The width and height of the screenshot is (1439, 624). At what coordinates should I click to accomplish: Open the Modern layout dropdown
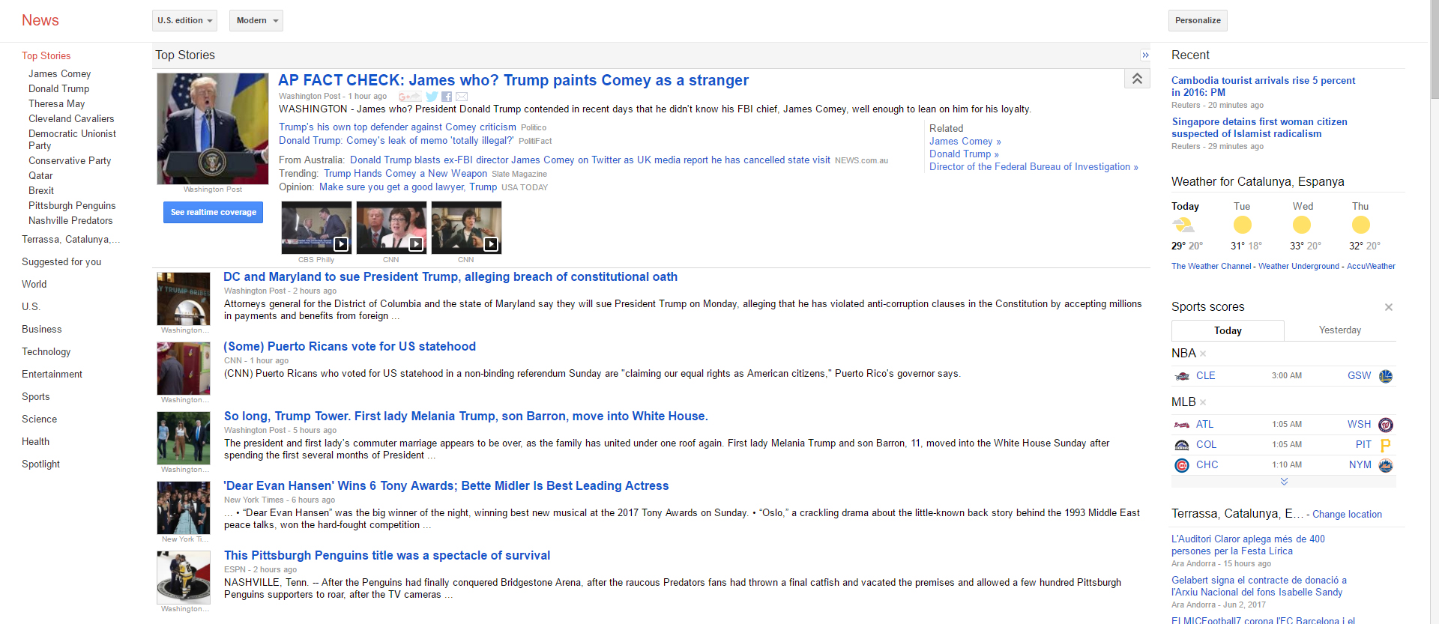(256, 21)
